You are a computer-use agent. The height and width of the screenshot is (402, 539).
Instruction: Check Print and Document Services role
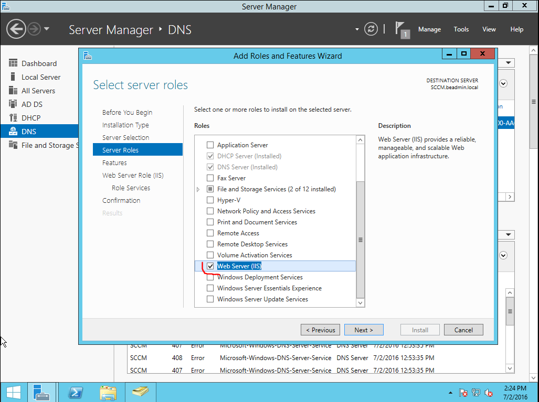coord(210,222)
